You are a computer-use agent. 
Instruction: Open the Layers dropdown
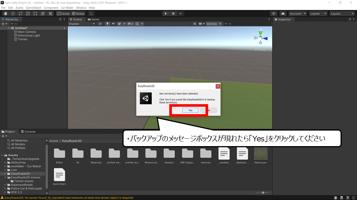318,14
